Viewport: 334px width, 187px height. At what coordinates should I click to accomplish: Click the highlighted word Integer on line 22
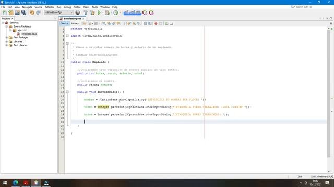103,107
